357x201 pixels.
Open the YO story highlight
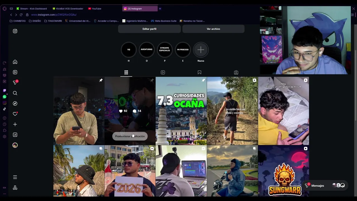[129, 50]
